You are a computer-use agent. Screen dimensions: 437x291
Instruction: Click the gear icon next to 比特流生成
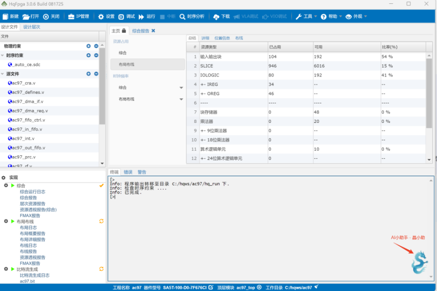pyautogui.click(x=6, y=269)
